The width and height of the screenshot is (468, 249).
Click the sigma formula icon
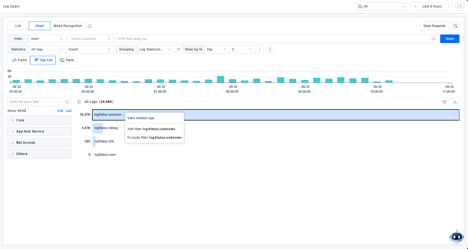pos(270,49)
